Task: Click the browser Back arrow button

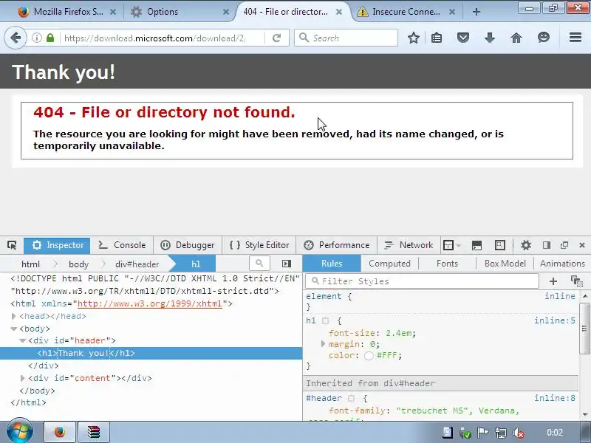Action: (16, 38)
